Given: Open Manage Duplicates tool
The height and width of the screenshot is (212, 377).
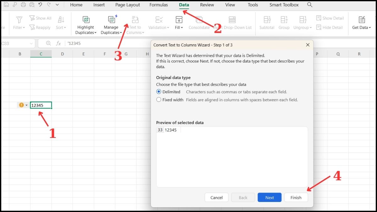Looking at the screenshot, I should (111, 24).
